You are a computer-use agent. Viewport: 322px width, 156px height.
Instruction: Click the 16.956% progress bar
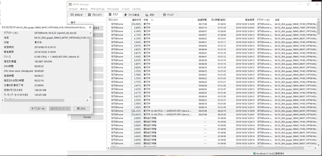[x=136, y=24]
